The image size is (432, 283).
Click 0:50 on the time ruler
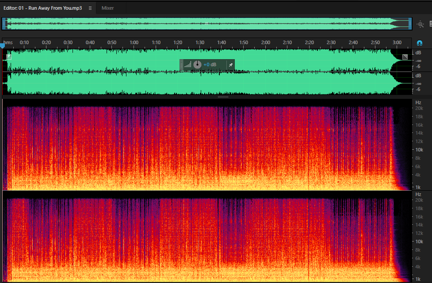pyautogui.click(x=112, y=42)
